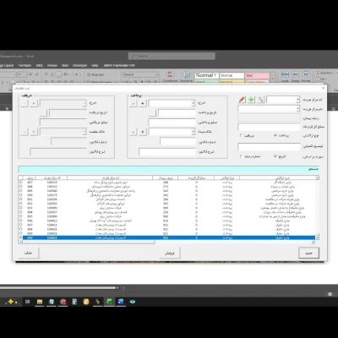The height and width of the screenshot is (338, 338).
Task: Click Wrap Text in the Excel ribbon
Action: click(95, 74)
